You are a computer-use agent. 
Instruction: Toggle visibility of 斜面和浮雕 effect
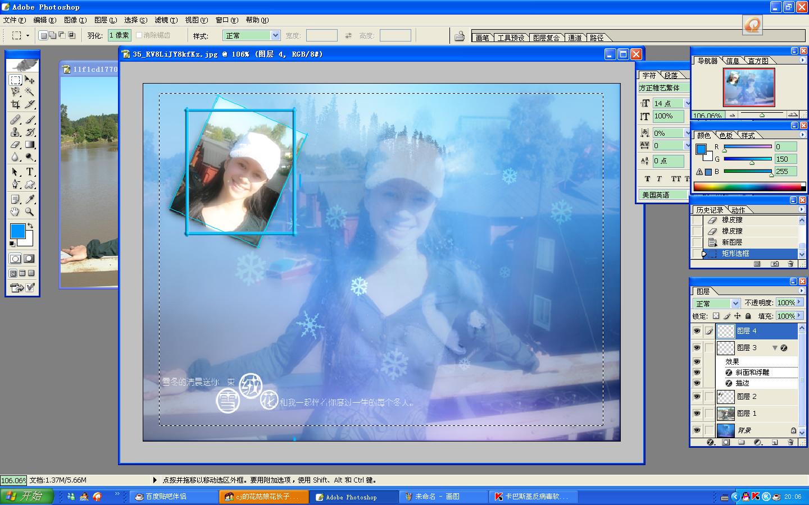(x=697, y=373)
